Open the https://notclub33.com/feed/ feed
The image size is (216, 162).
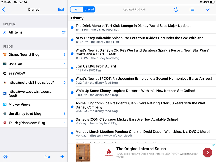[34, 82]
